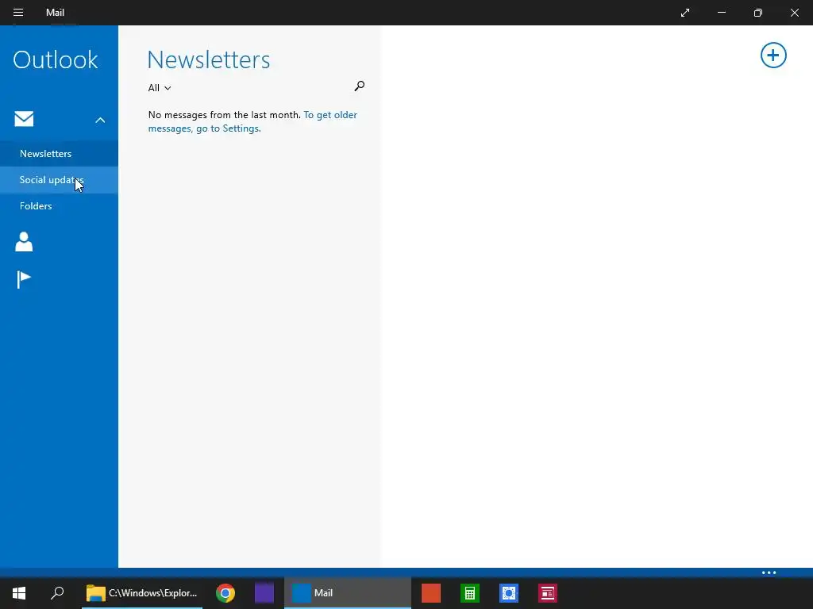Show flagged messages via flag icon

(24, 280)
